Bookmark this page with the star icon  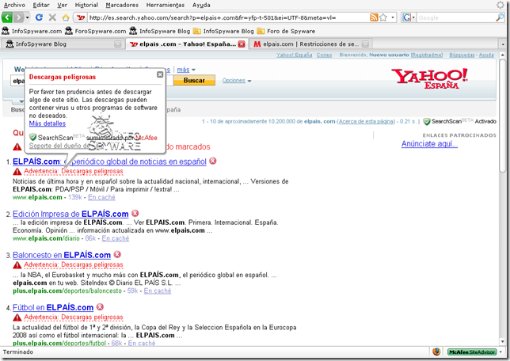(383, 17)
